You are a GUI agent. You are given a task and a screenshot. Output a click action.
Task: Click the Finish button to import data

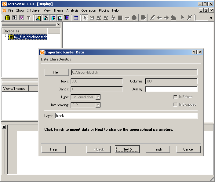coord(158,149)
